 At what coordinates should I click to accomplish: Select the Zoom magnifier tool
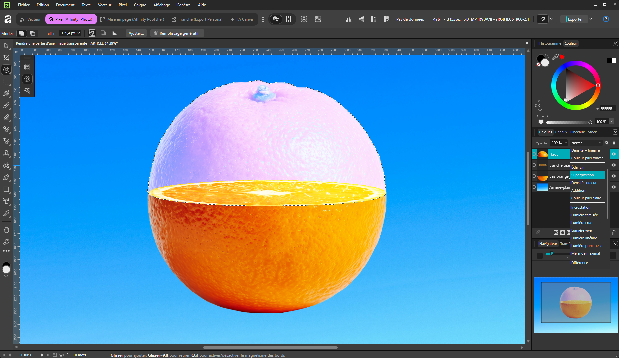coord(6,242)
